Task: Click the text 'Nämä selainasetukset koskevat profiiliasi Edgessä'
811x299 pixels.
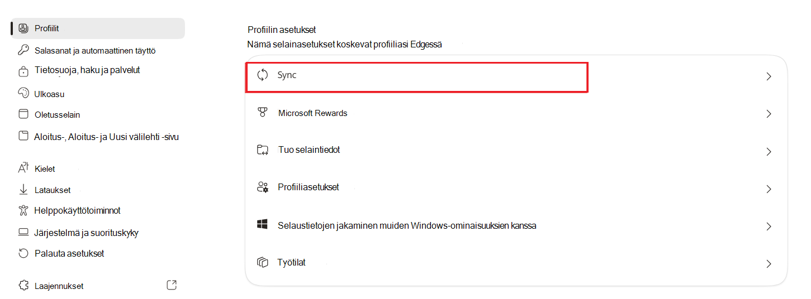Action: pos(345,44)
